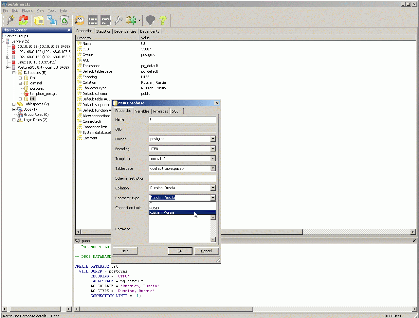Click the icon beside the Encoding property row
Viewport: 419px width, 318px height.
click(x=79, y=77)
